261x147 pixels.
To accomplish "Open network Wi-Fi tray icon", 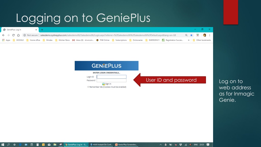I will 186,145.
